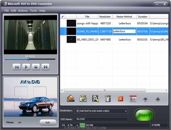The image size is (171, 130).
Task: Skip to next track in player
Action: click(46, 67)
